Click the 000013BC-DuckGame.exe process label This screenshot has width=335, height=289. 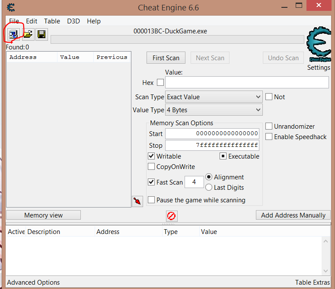tap(170, 31)
